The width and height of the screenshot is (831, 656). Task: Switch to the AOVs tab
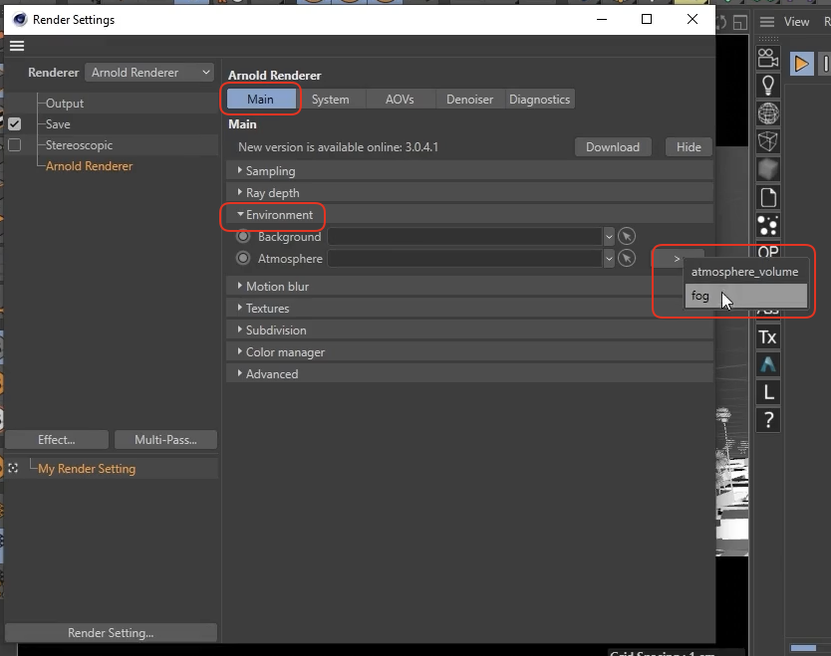point(400,99)
